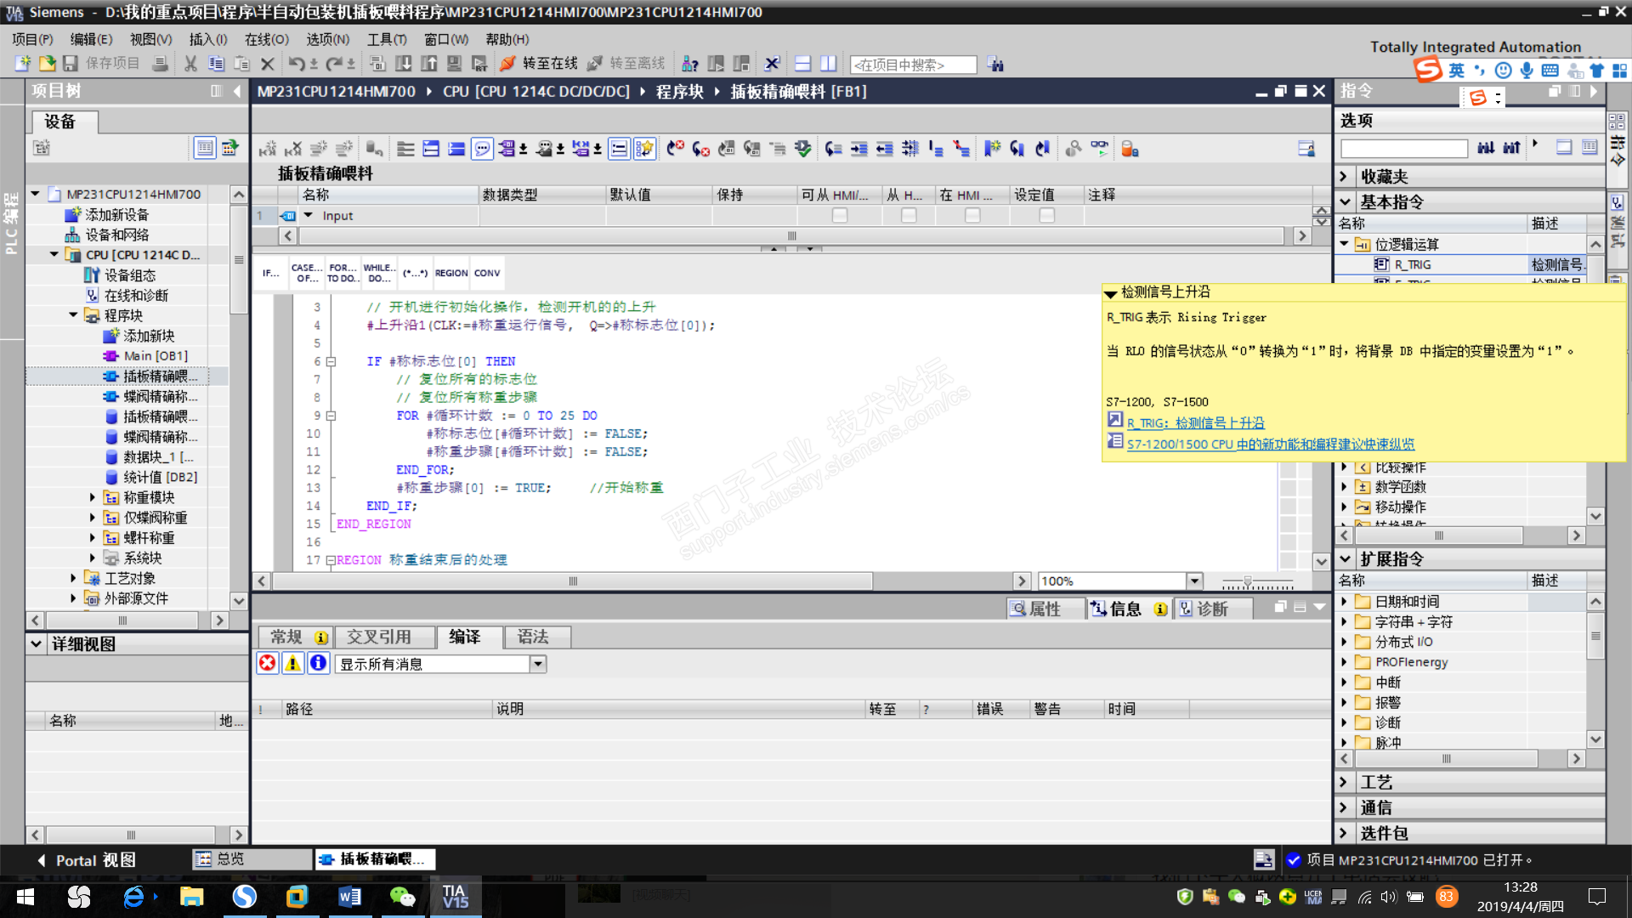1632x918 pixels.
Task: Open TIA V15 from Windows taskbar
Action: (x=456, y=897)
